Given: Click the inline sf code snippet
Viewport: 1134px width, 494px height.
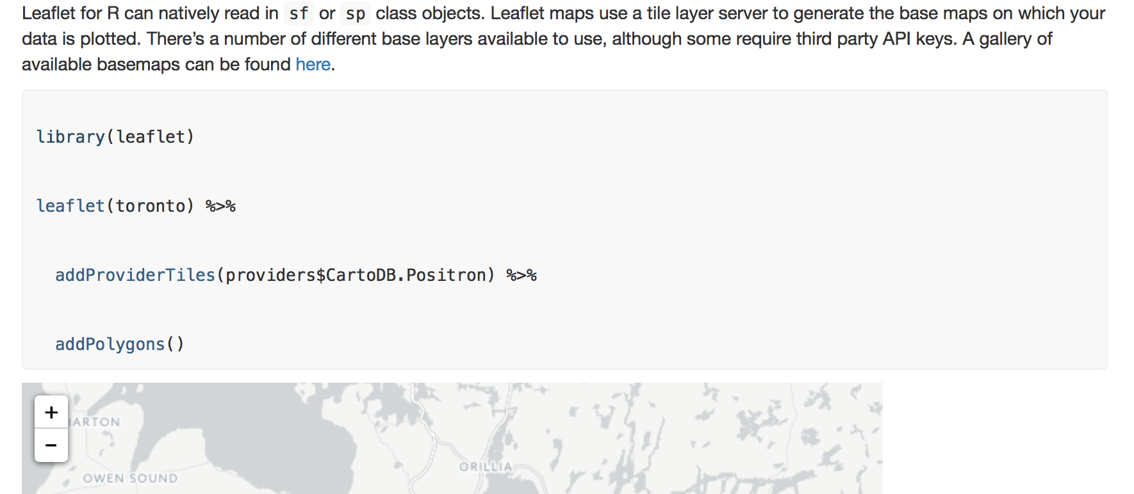Looking at the screenshot, I should pyautogui.click(x=299, y=13).
